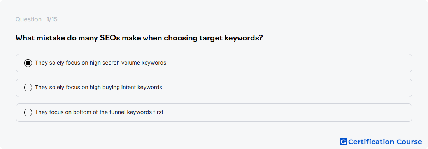The height and width of the screenshot is (149, 428).
Task: Click the "Certification Course" brand text
Action: click(x=385, y=142)
